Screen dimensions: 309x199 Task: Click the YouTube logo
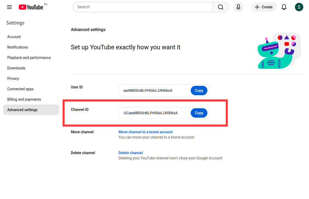point(31,7)
